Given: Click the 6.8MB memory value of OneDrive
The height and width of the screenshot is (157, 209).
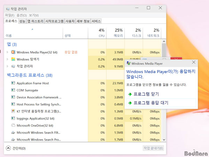Looking at the screenshot, I should (118, 126).
